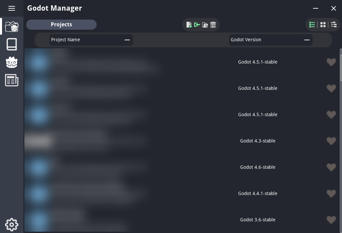This screenshot has width=342, height=233.
Task: Sort by the Project Name column
Action: pyautogui.click(x=91, y=40)
